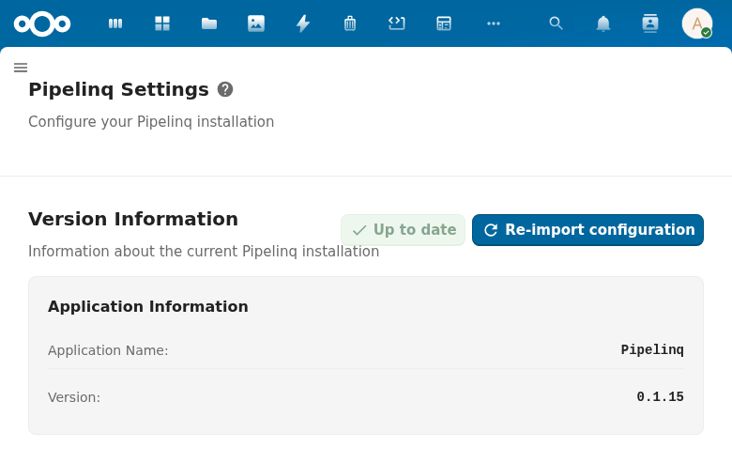The height and width of the screenshot is (463, 732).
Task: Click the help question mark beside Pipelinq Settings
Action: point(225,89)
